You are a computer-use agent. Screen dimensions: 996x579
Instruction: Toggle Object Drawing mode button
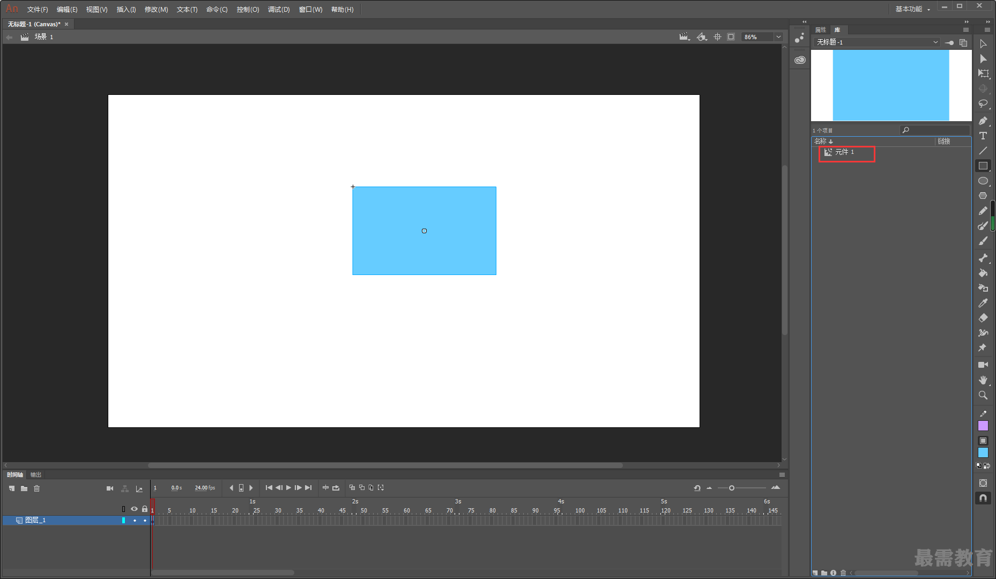983,483
